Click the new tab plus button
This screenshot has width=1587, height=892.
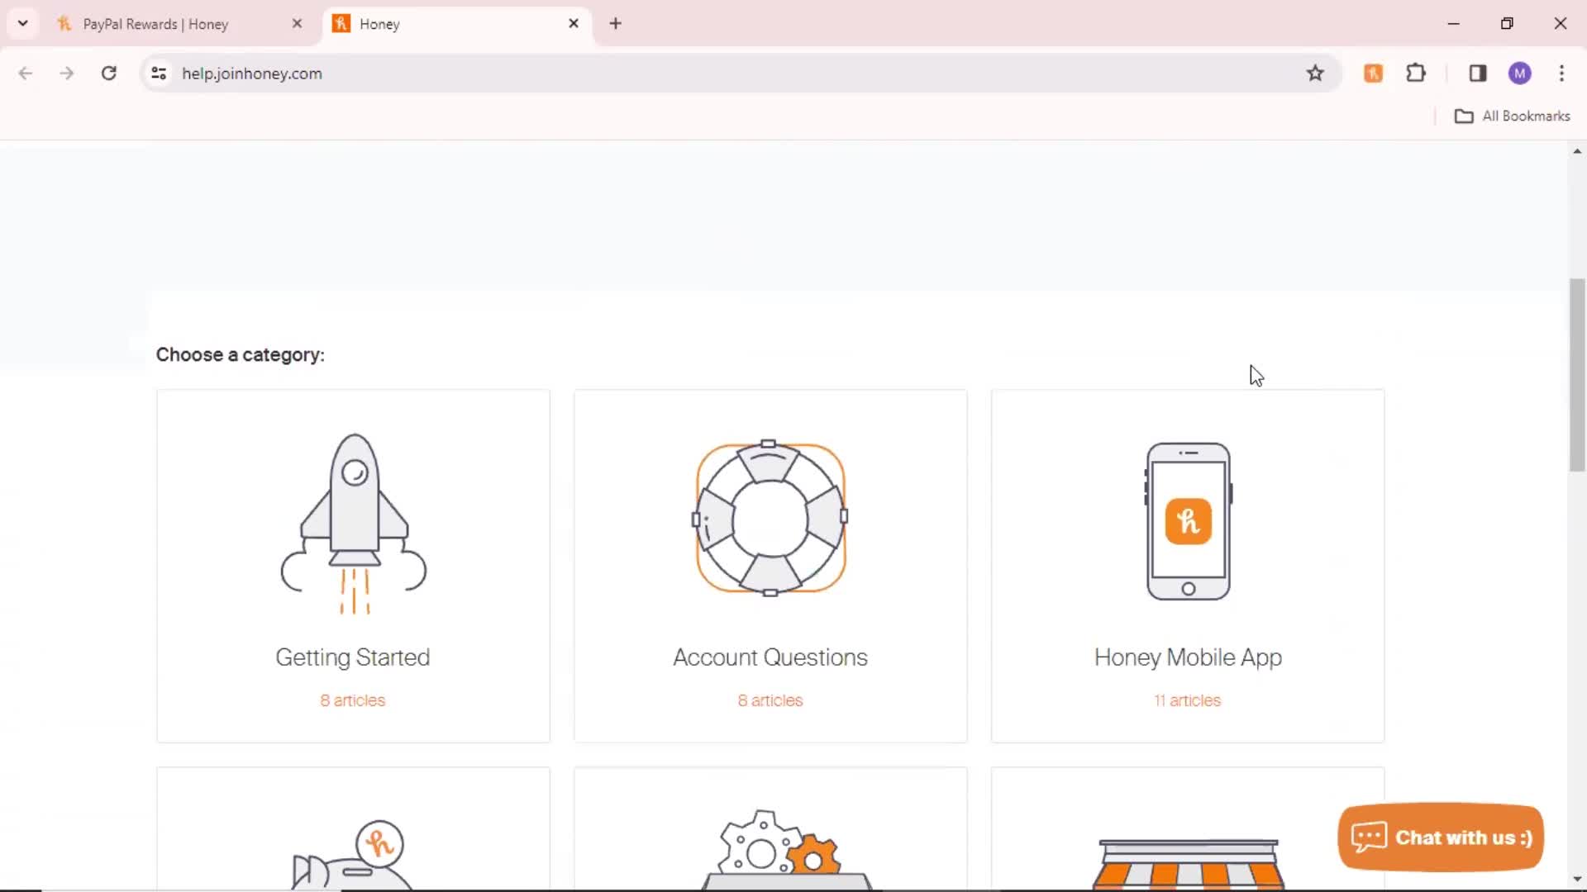(x=616, y=24)
